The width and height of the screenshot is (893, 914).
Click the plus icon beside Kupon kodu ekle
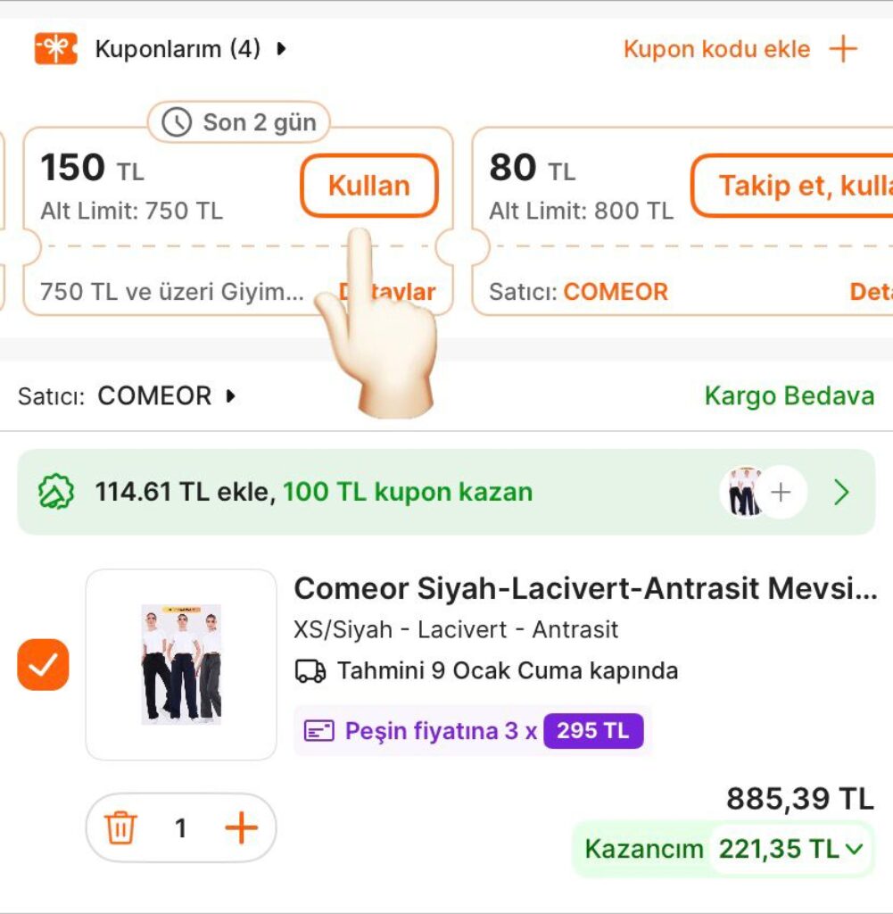click(842, 49)
